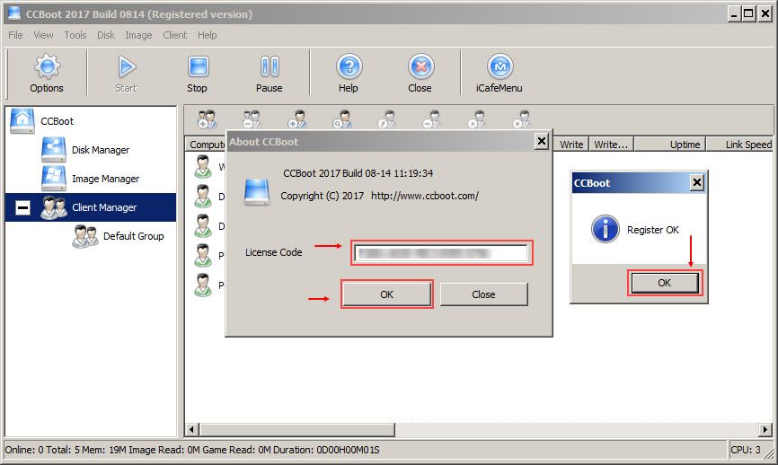The width and height of the screenshot is (778, 465).
Task: Click OK in the Register OK message box
Action: coord(665,283)
